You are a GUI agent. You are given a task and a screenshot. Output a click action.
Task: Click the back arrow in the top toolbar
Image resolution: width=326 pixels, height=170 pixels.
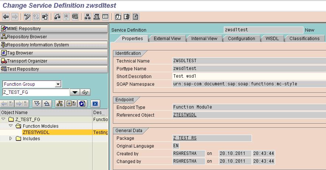pos(6,17)
